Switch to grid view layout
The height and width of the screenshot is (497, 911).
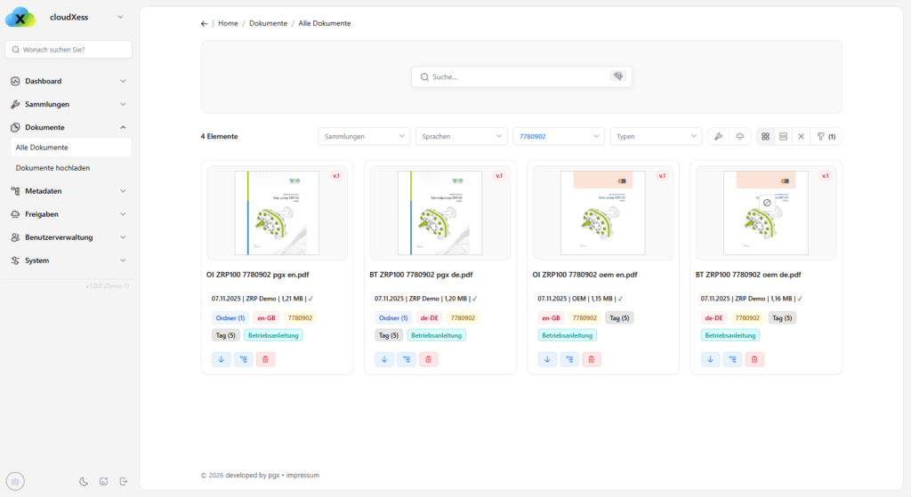[765, 136]
